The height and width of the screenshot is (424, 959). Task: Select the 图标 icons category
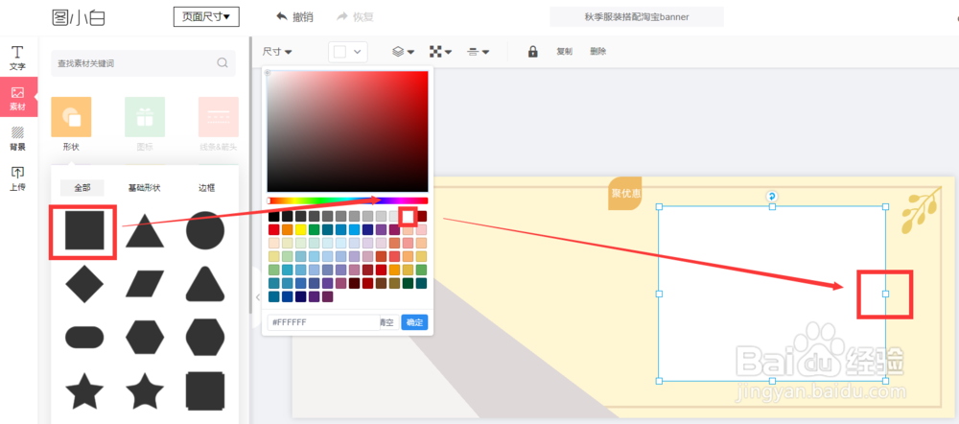[x=145, y=117]
